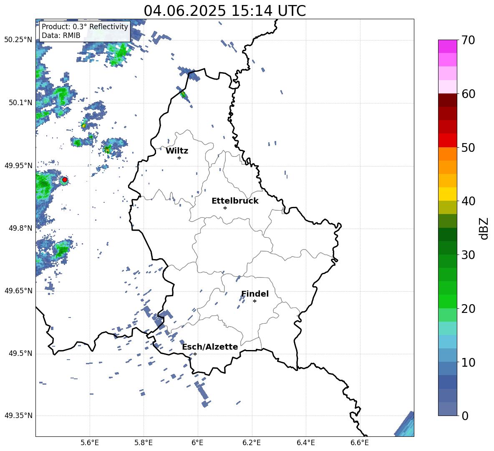
Task: Click the Wiltz town label
Action: click(177, 151)
